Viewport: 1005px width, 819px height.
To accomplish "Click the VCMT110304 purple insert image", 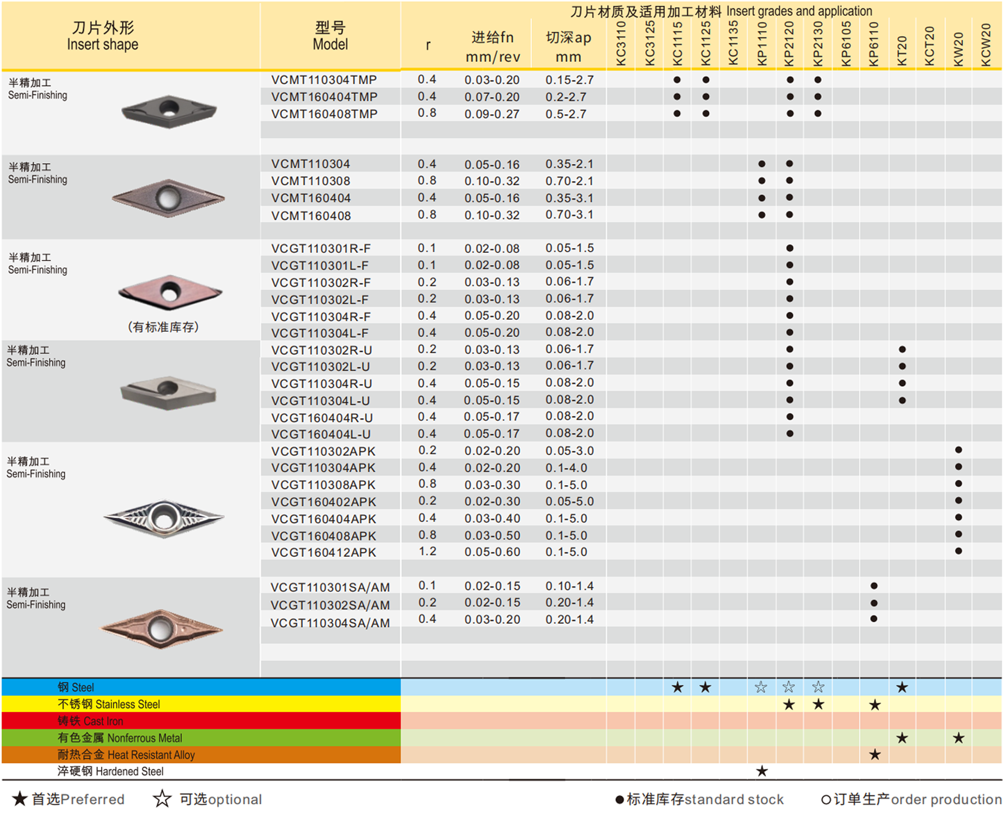I will point(168,198).
